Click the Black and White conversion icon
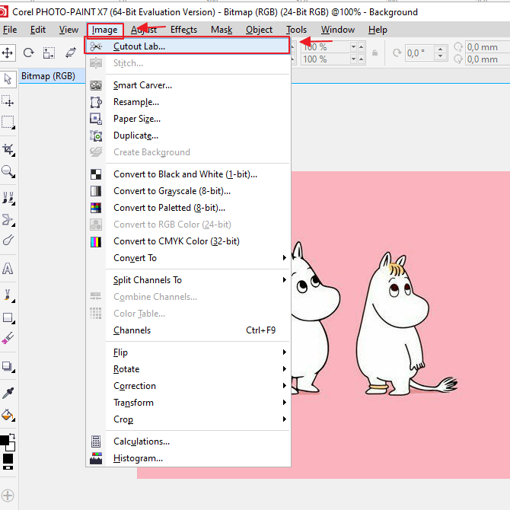 pos(96,174)
